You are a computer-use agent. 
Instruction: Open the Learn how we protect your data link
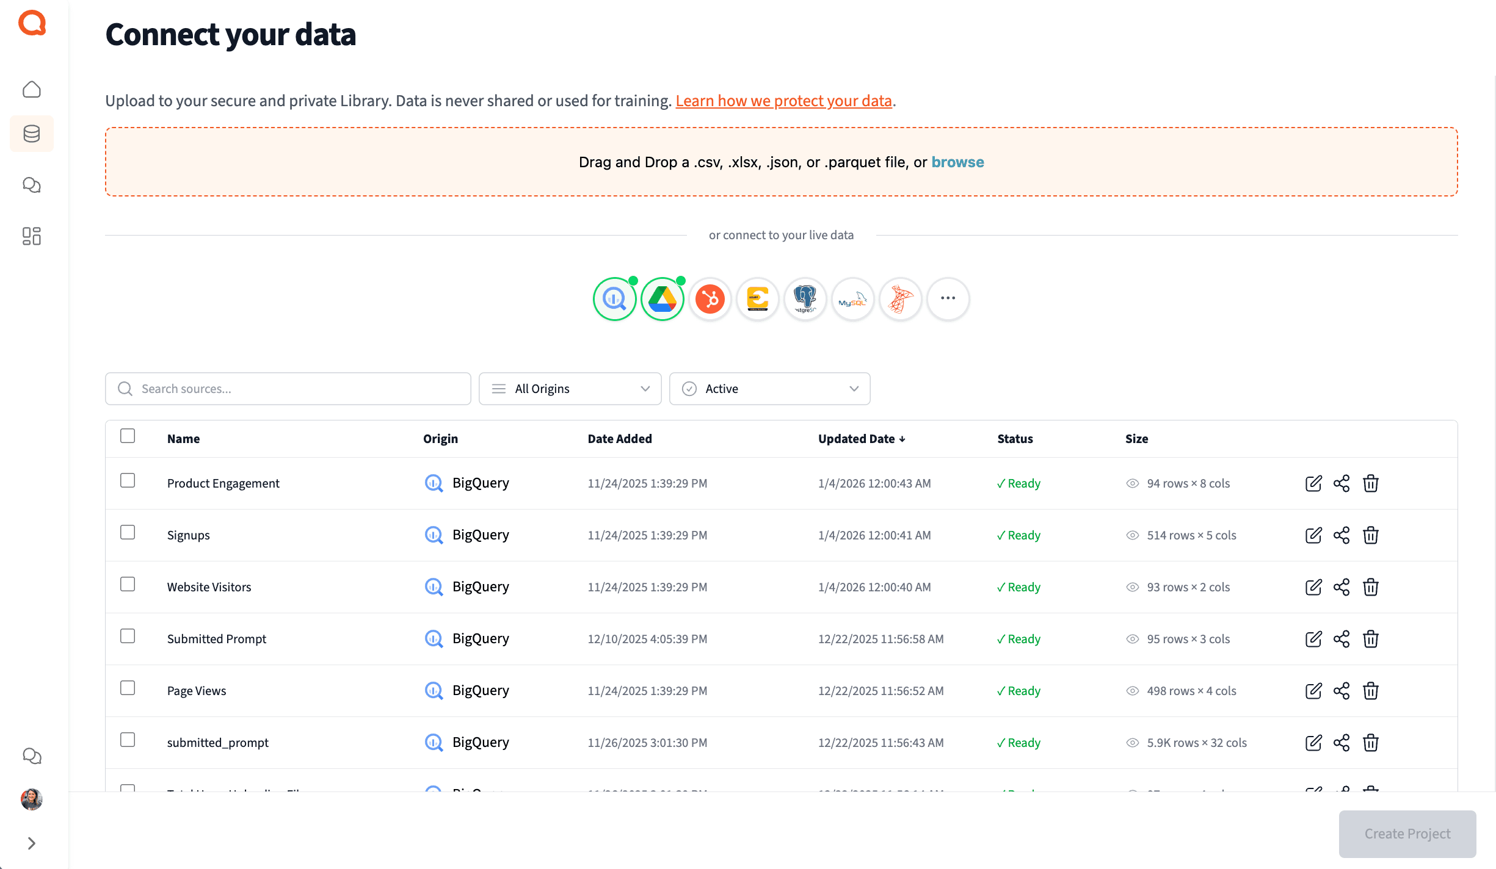[x=784, y=101]
